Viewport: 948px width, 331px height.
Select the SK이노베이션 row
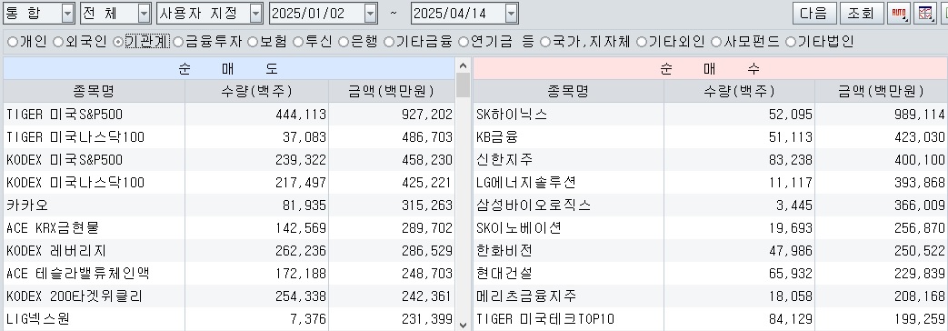coord(711,228)
